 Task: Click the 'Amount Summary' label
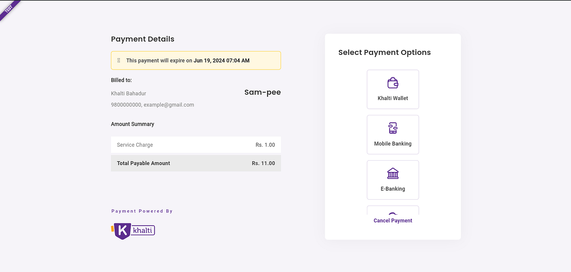pyautogui.click(x=133, y=124)
